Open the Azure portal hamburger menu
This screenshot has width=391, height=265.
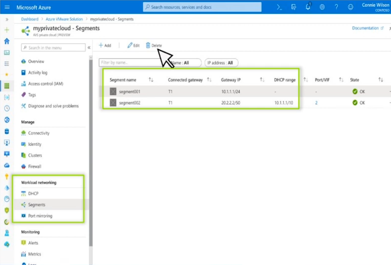tap(7, 7)
